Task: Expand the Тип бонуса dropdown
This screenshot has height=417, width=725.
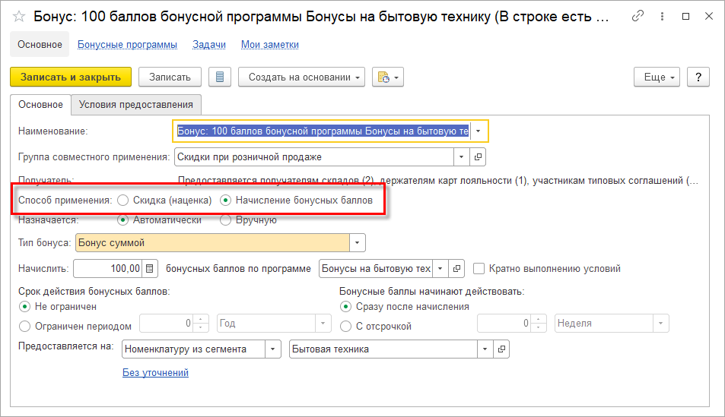Action: (358, 243)
